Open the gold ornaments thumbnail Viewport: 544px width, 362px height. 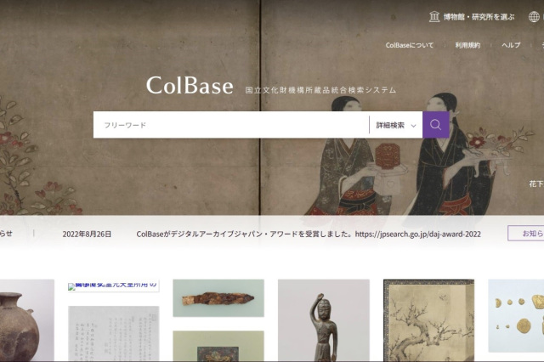(x=516, y=315)
